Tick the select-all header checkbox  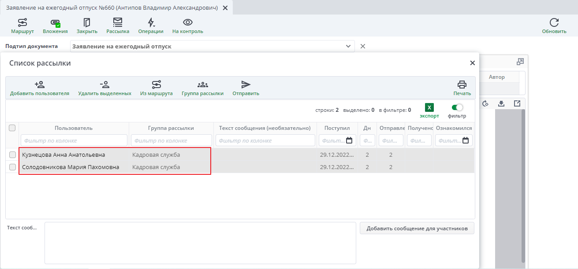[x=12, y=128]
